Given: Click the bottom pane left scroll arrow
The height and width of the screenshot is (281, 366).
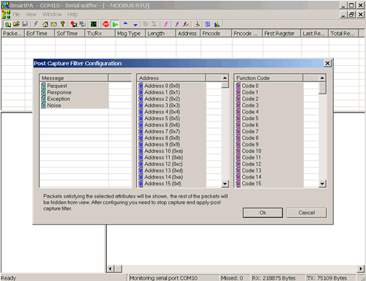Looking at the screenshot, I should (110, 269).
